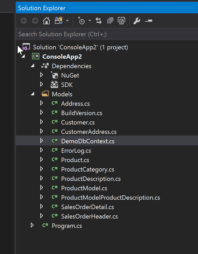198x254 pixels.
Task: Open dropdown arrow beside folder views icon
Action: tap(67, 21)
